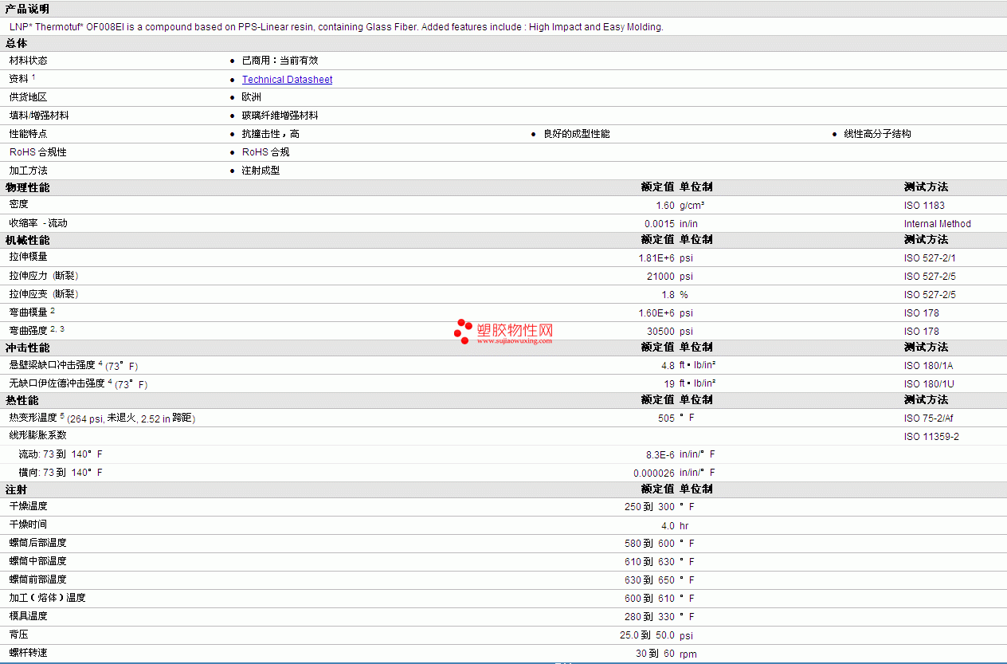
Task: Select the 无缺口伊佐德冲击强度 row label
Action: [x=57, y=383]
